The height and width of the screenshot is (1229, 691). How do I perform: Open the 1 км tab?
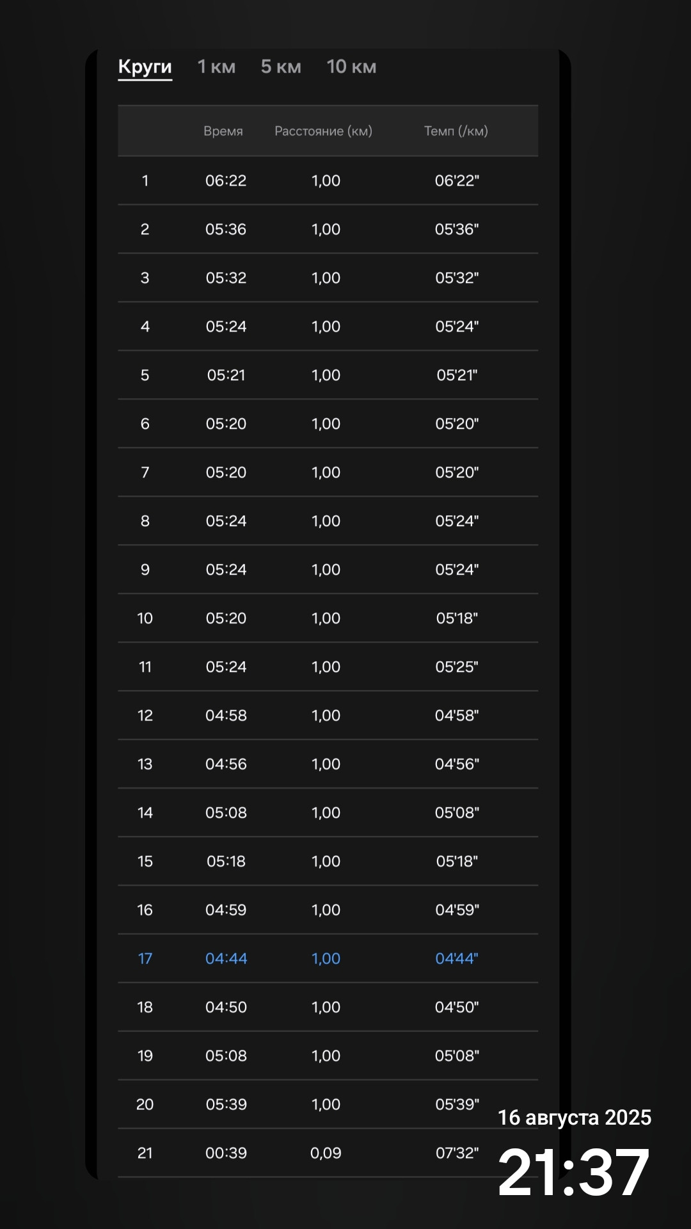(x=216, y=67)
